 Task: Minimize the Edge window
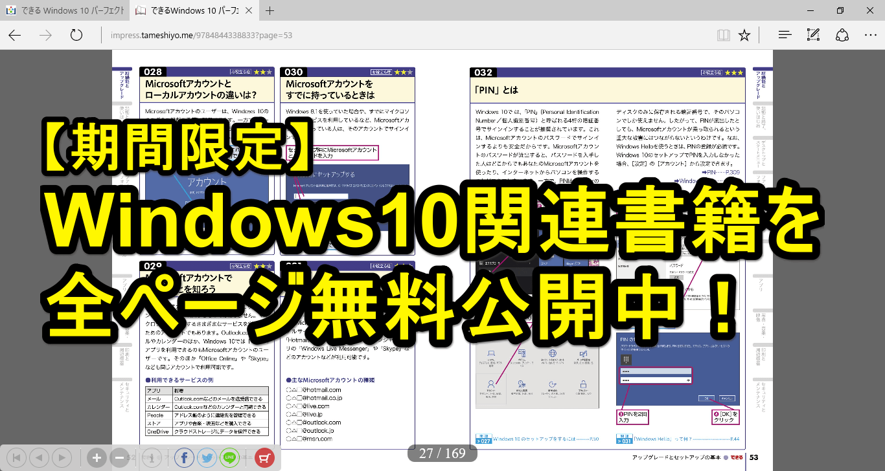pyautogui.click(x=810, y=10)
